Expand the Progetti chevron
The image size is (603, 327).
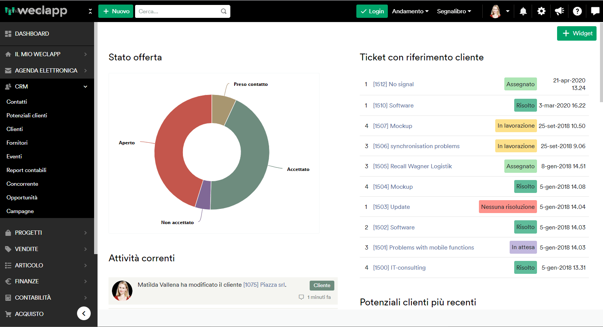coord(85,233)
